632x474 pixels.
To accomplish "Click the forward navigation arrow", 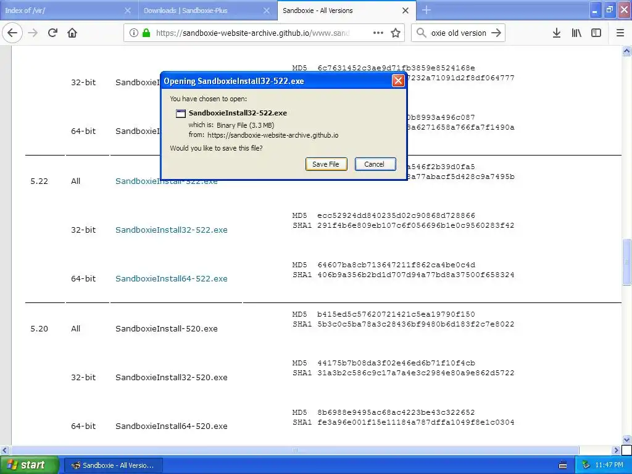I will [33, 33].
